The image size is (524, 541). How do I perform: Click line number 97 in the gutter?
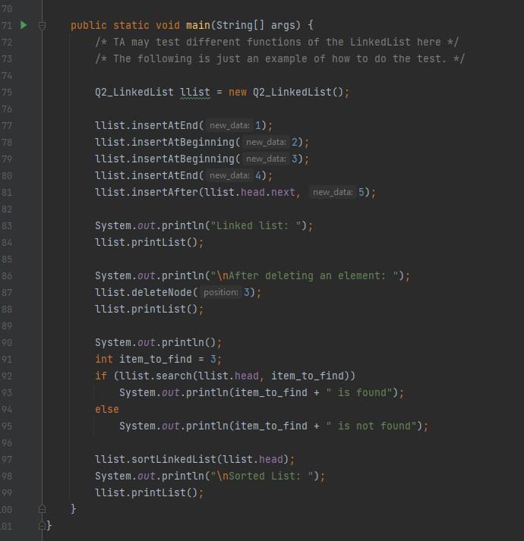(x=6, y=460)
